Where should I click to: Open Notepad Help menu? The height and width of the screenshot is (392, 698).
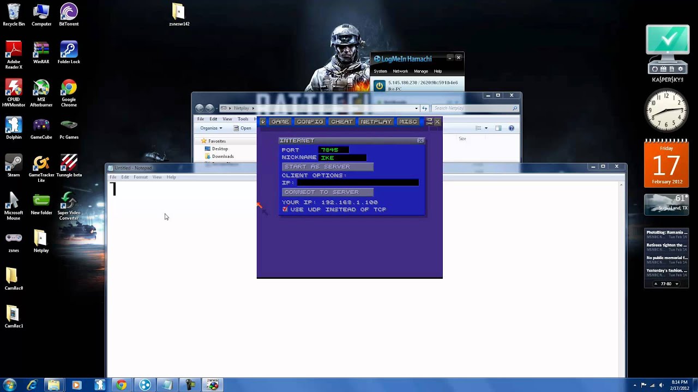(x=171, y=177)
